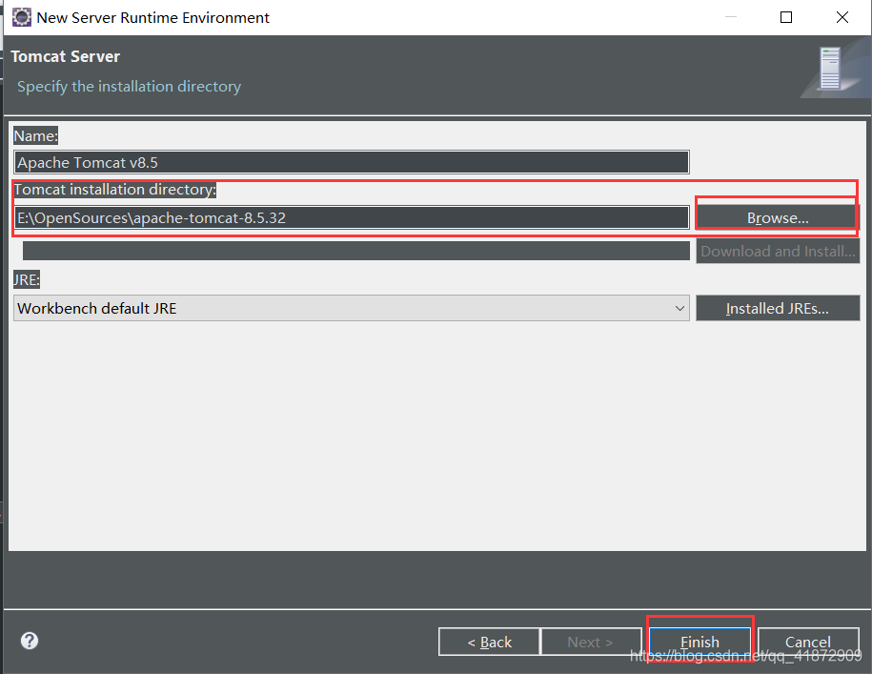Close the New Server Runtime Environment dialog
Viewport: 872px width, 674px height.
pyautogui.click(x=842, y=17)
